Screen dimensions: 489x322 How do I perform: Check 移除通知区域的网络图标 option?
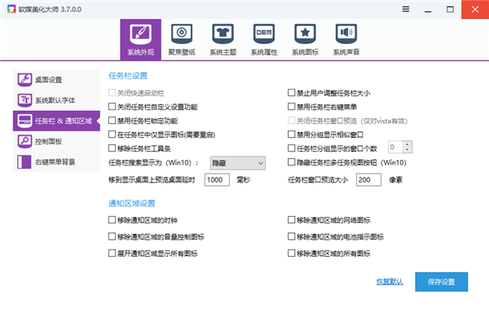(291, 220)
